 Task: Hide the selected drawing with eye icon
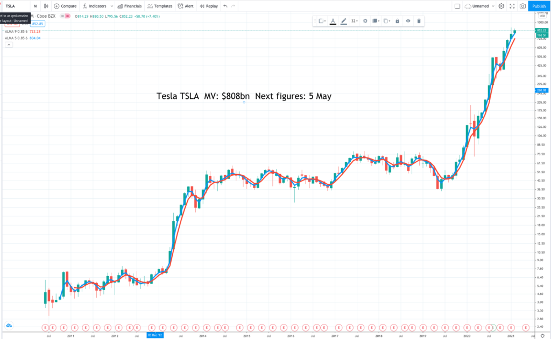coord(408,21)
